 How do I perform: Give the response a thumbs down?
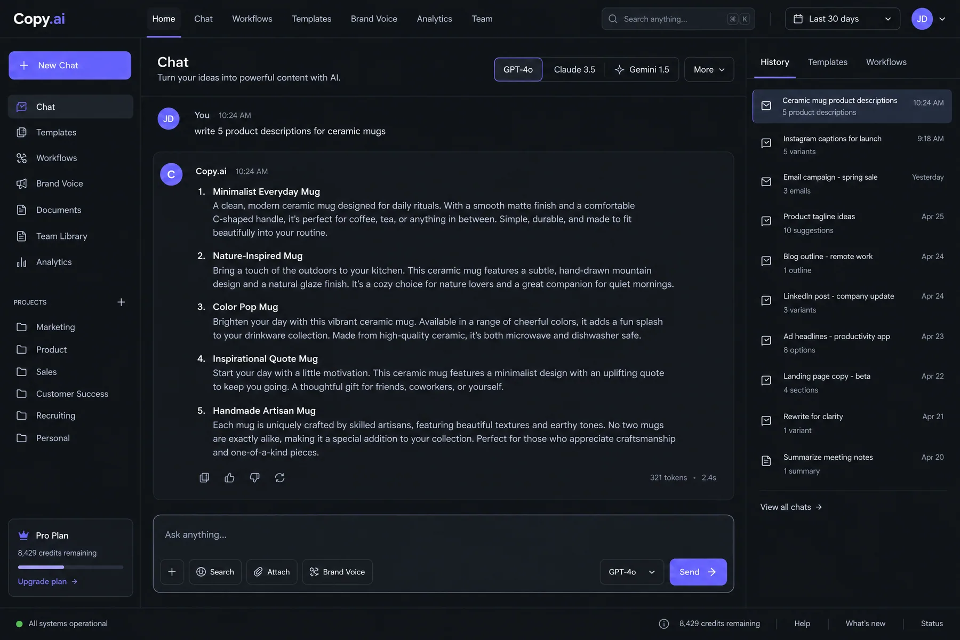click(254, 477)
